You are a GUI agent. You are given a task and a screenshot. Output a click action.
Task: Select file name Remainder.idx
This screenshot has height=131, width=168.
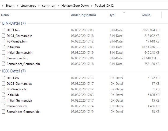click(17, 106)
